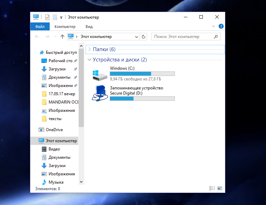This screenshot has width=266, height=205.
Task: Maximize the Этот компьютер window
Action: click(x=201, y=17)
